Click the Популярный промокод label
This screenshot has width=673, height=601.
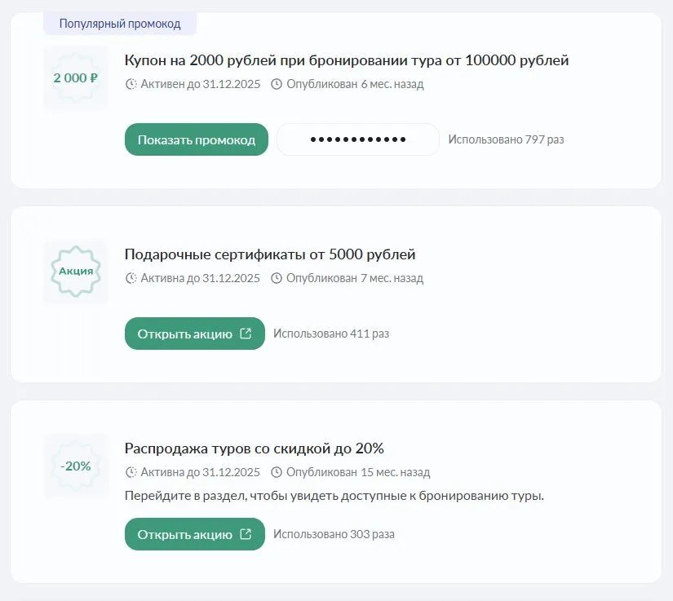click(119, 23)
